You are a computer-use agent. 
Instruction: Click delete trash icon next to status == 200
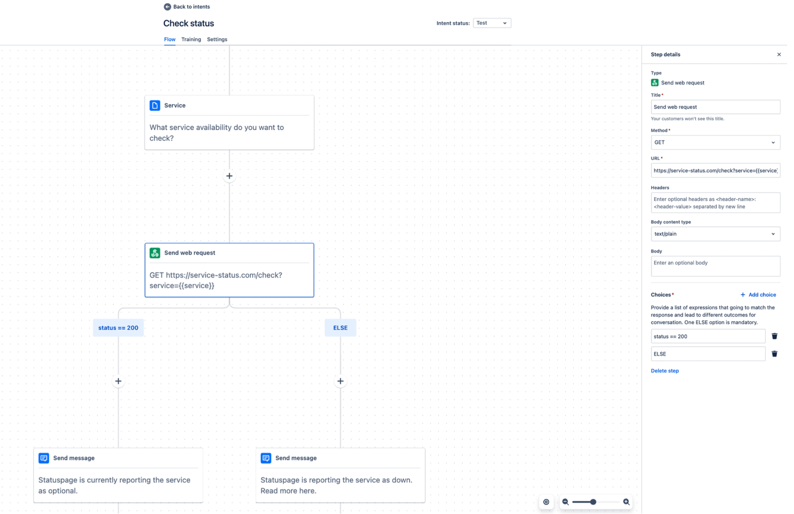pyautogui.click(x=775, y=336)
